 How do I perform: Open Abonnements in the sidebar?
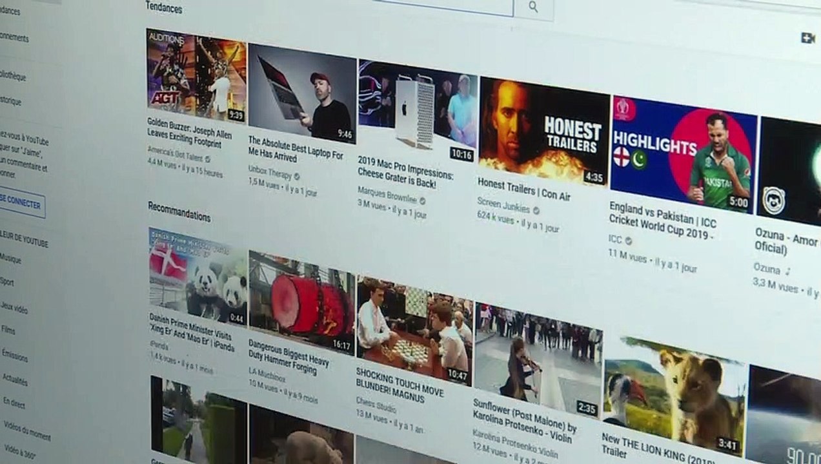click(x=14, y=37)
